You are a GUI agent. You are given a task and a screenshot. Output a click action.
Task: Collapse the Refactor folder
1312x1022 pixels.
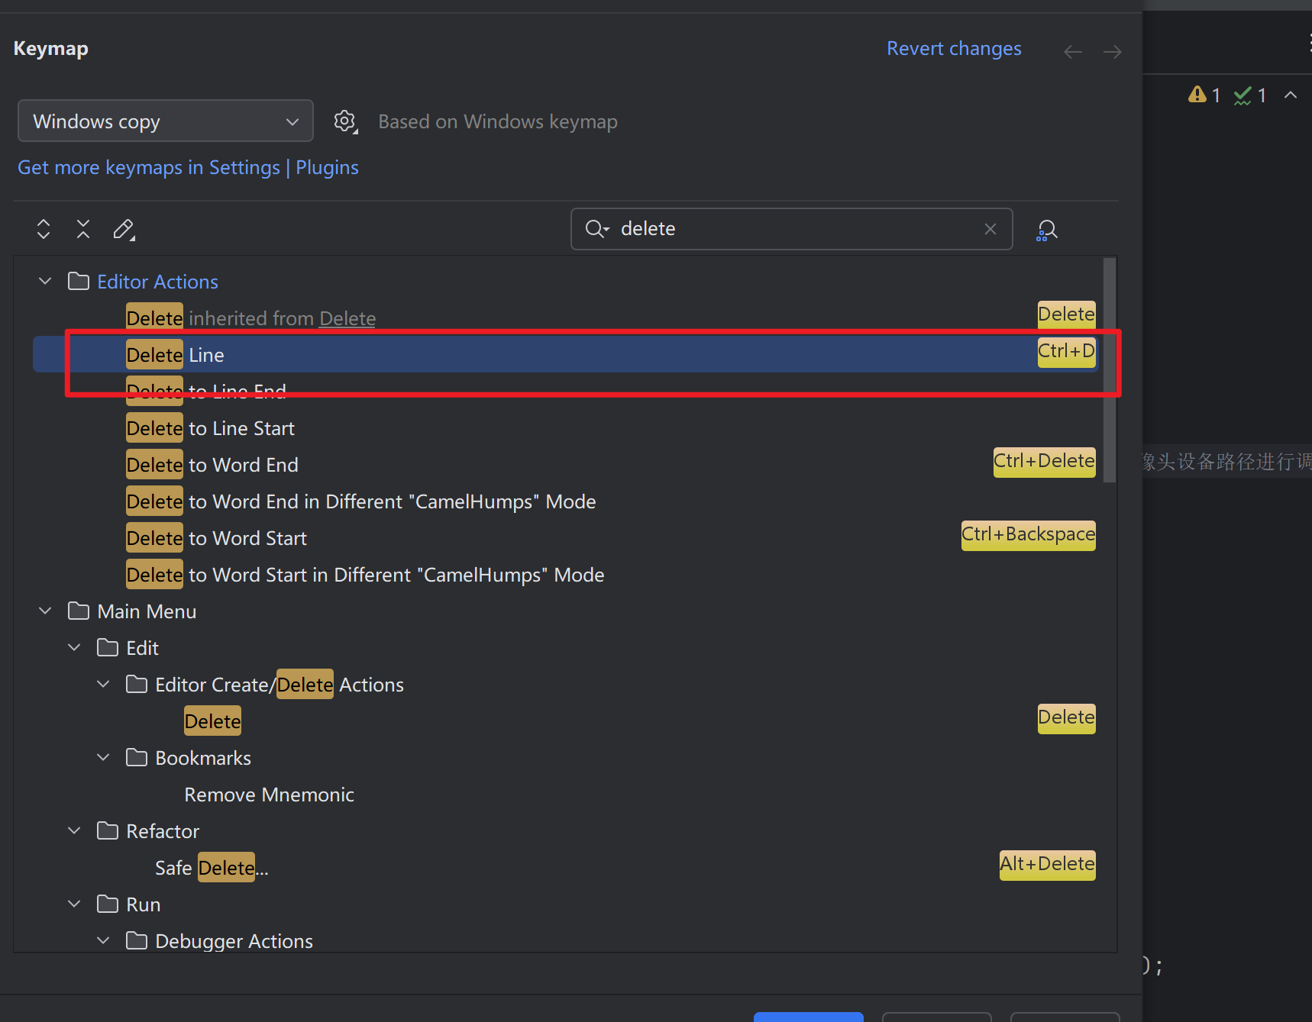(74, 830)
